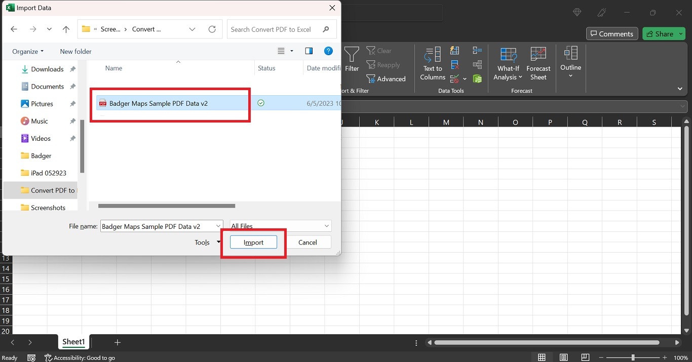Open Advanced filter in Excel ribbon
Screen dimensions: 692x362
pos(386,79)
